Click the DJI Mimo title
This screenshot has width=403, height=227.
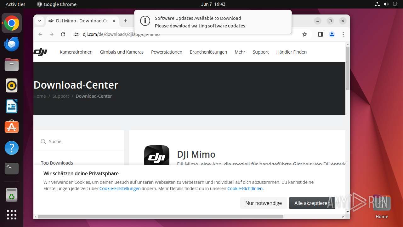(x=196, y=154)
